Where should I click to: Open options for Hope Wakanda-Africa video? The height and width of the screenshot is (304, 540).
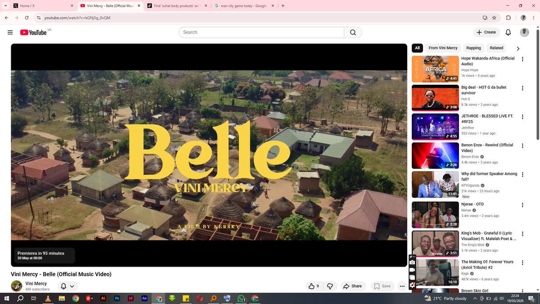click(522, 59)
